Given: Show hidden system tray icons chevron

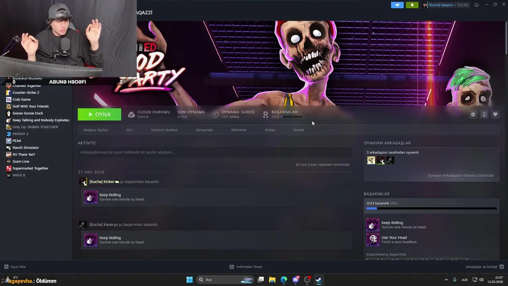Looking at the screenshot, I should [x=446, y=280].
